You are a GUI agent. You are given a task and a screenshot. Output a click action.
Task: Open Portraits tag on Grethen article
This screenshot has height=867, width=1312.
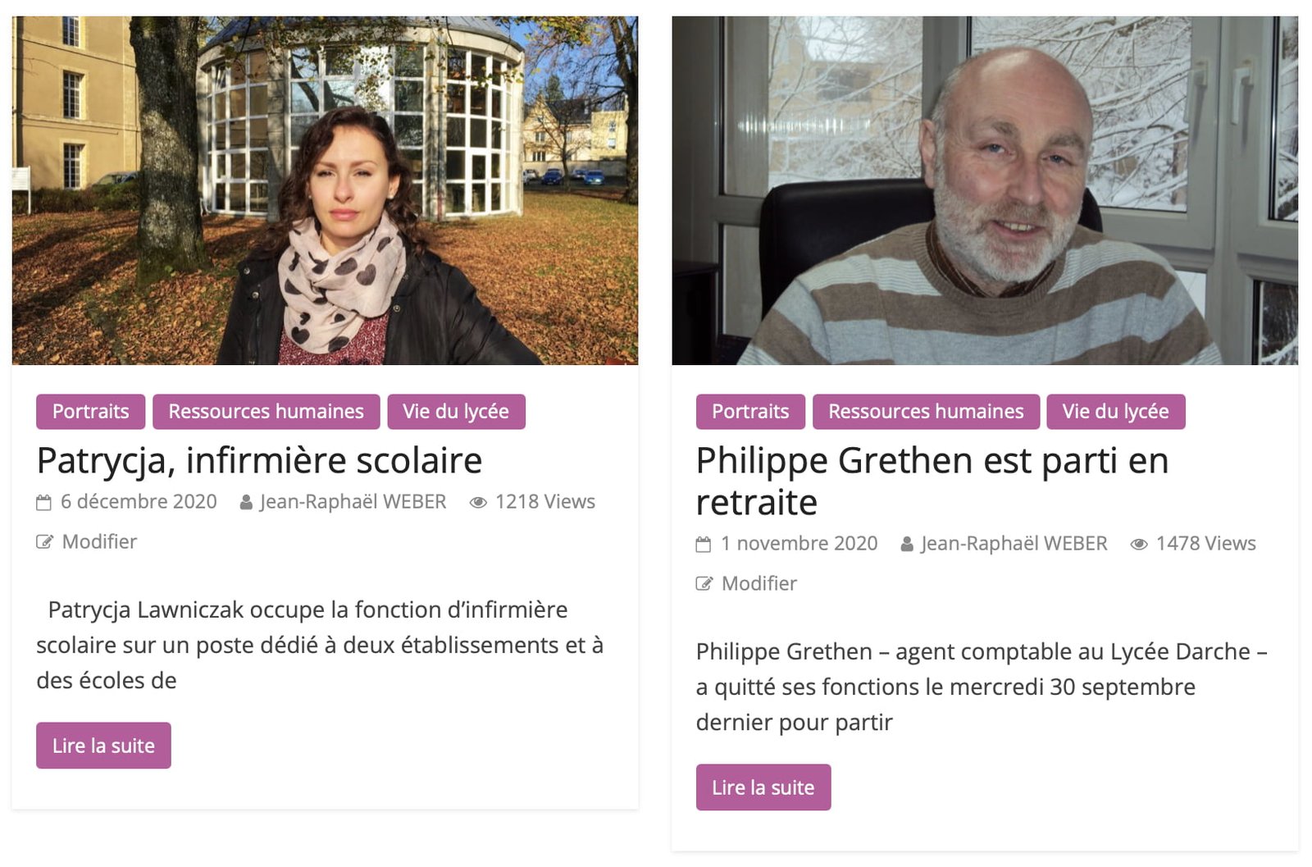click(x=750, y=412)
